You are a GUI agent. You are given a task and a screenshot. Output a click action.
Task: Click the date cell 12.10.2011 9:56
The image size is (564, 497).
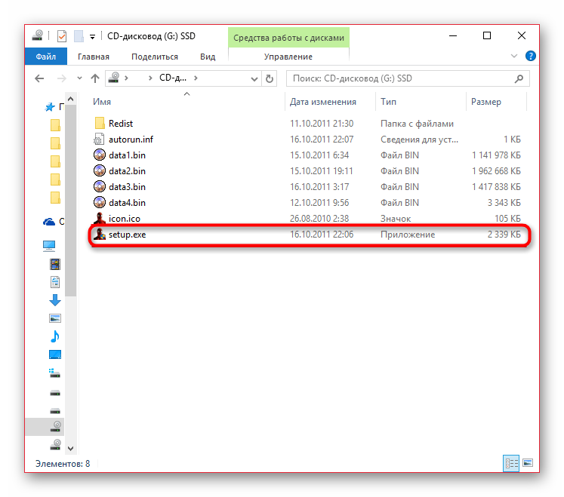[319, 203]
